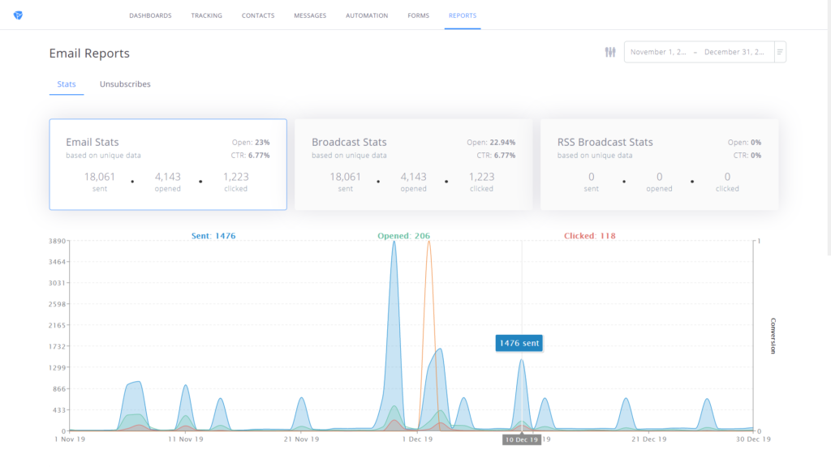Select the Reports navigation item

(463, 15)
